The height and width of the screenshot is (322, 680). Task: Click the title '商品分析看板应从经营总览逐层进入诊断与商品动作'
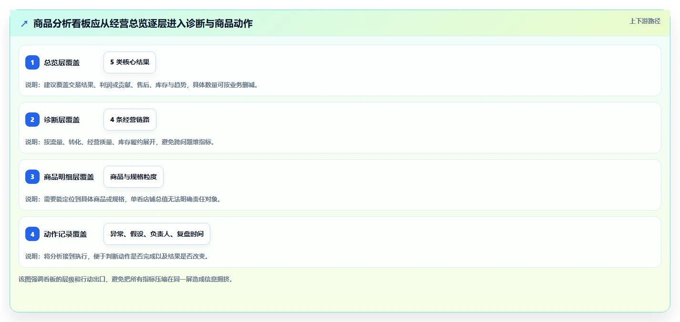[x=143, y=23]
